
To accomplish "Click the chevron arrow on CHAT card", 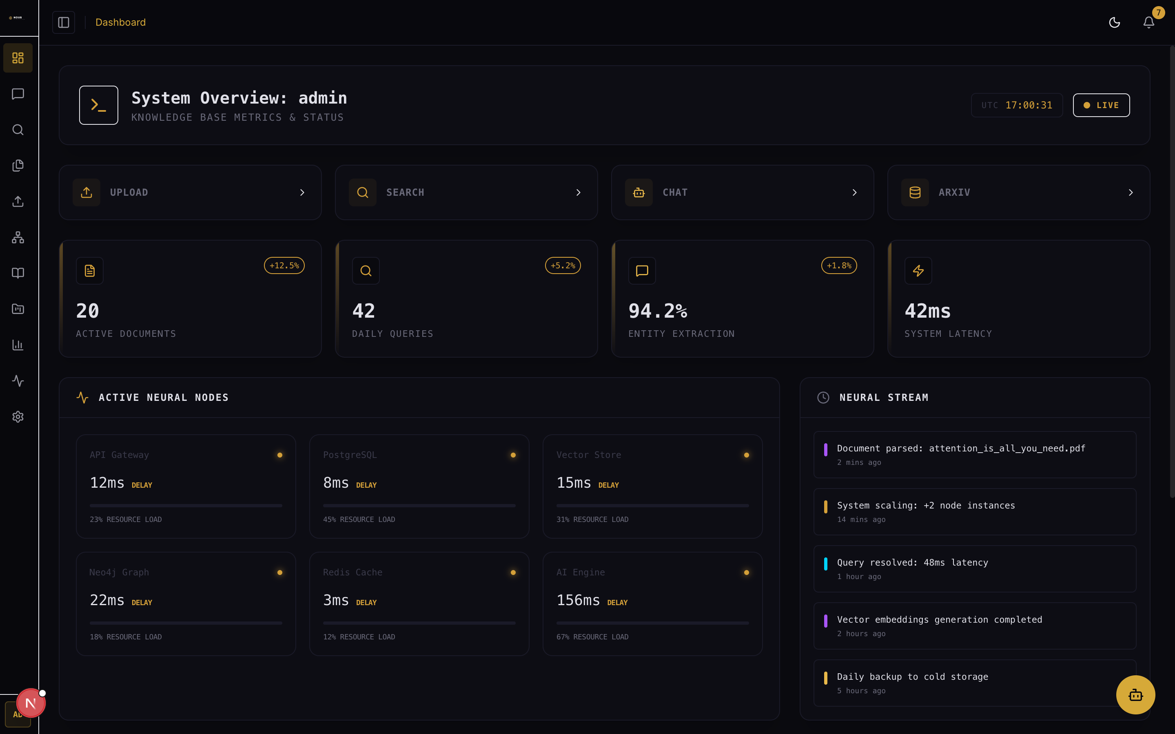I will (x=855, y=193).
